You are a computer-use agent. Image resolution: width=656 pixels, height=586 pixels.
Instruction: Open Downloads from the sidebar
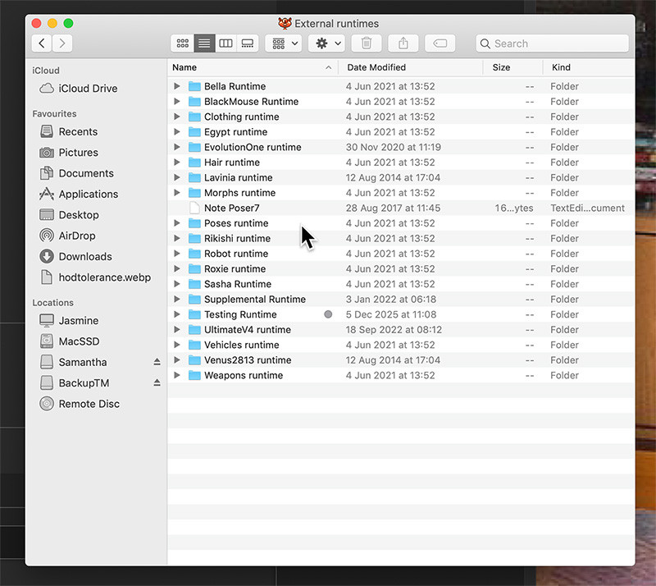pyautogui.click(x=75, y=256)
